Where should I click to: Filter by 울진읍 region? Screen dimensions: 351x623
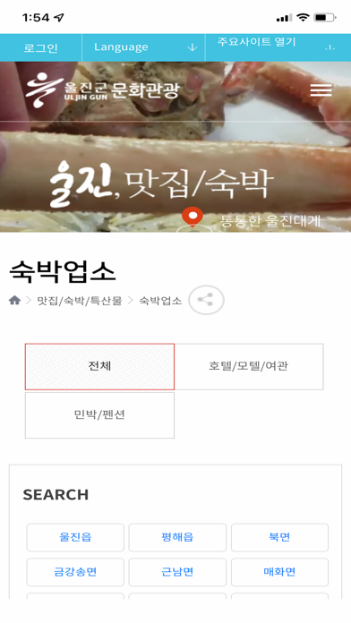75,538
